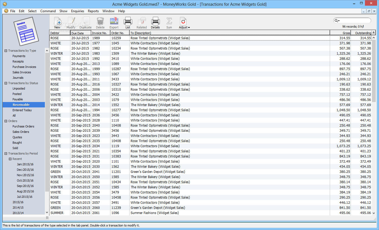Click the 1,325.26 Gross cell for WINTER

coord(343,54)
